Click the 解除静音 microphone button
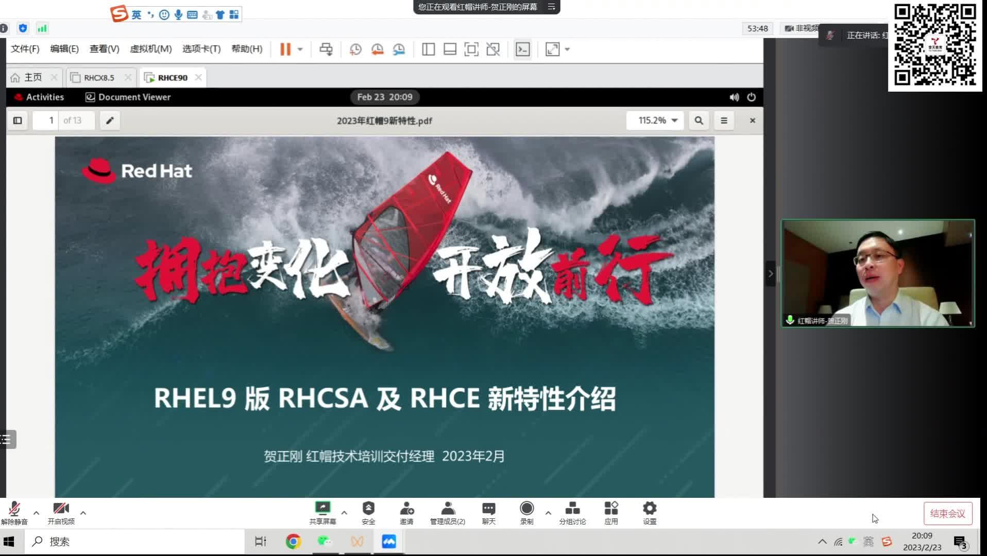 coord(14,513)
